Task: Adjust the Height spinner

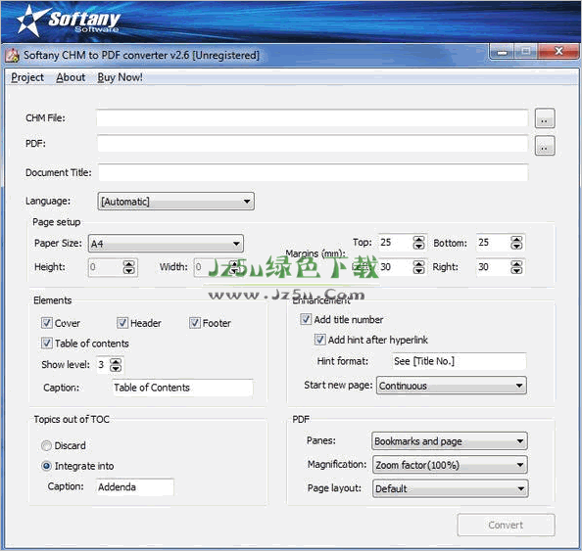Action: [x=128, y=267]
